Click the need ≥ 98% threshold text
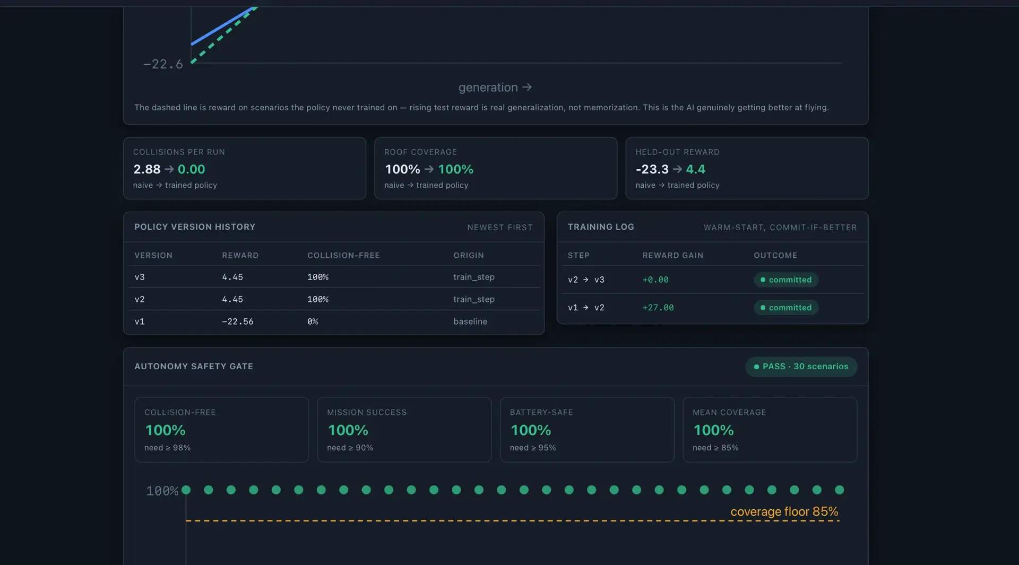This screenshot has width=1019, height=565. pyautogui.click(x=167, y=448)
